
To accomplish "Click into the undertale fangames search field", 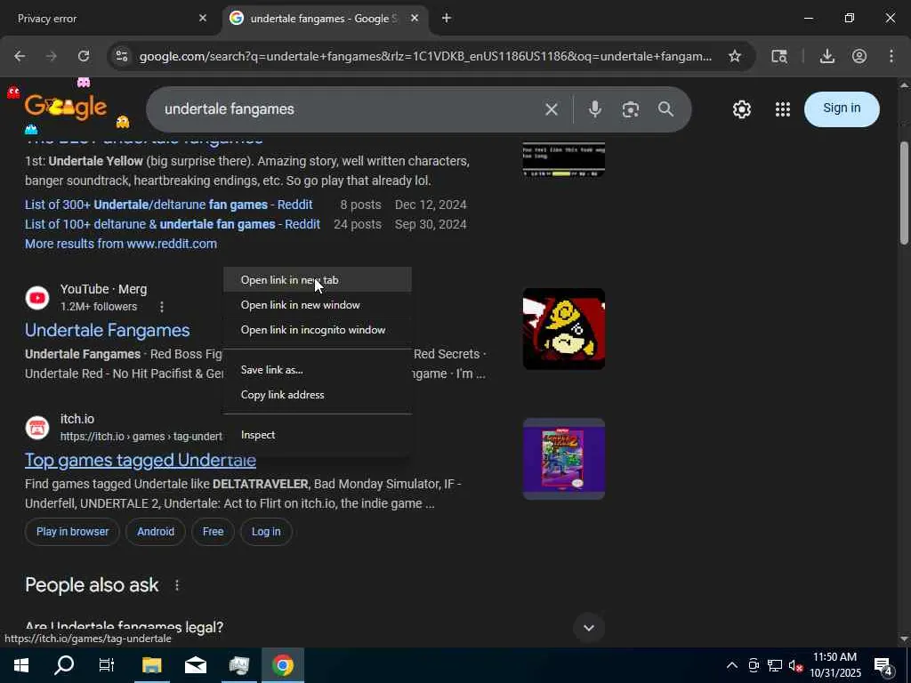I will click(x=349, y=109).
